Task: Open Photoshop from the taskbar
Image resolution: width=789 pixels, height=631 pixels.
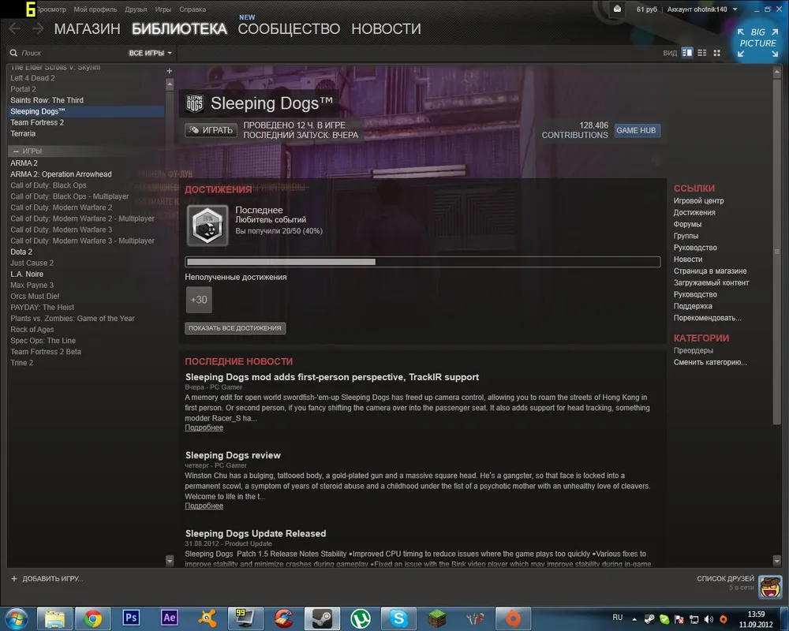Action: 131,618
